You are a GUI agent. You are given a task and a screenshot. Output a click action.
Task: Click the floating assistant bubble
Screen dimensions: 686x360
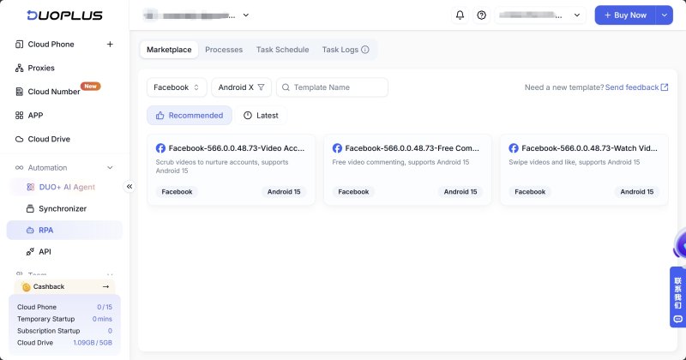[680, 246]
